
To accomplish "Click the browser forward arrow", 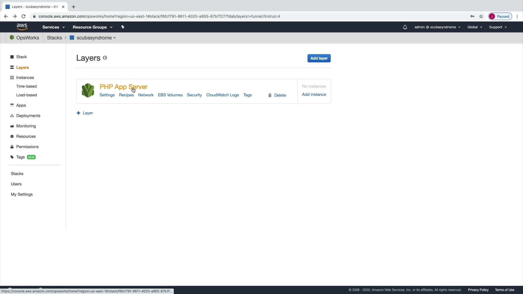I will [15, 16].
